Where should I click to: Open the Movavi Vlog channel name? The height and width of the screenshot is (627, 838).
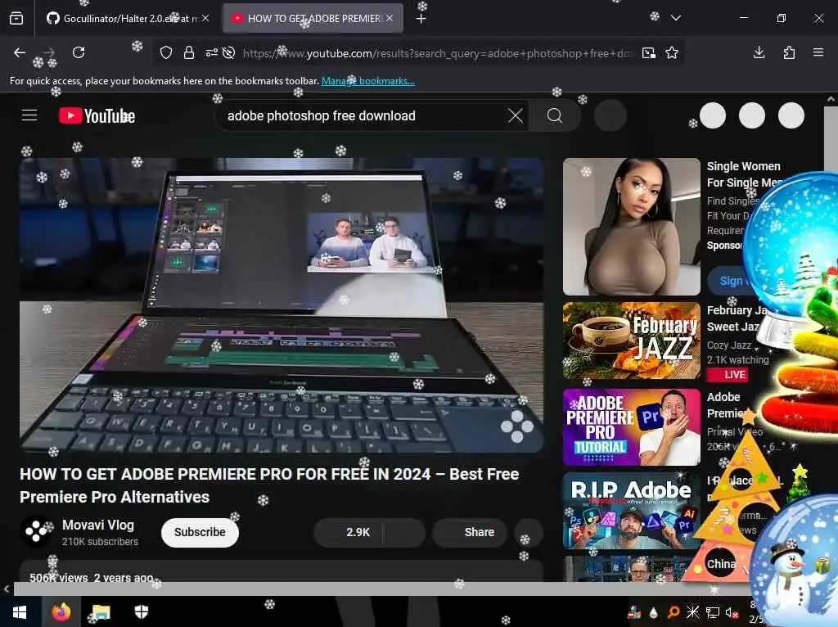coord(98,525)
